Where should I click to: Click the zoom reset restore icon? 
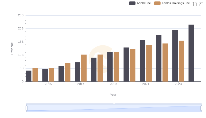coord(201,4)
